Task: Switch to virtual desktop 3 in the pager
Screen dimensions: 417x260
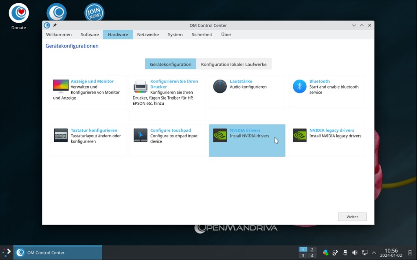Action: click(303, 256)
